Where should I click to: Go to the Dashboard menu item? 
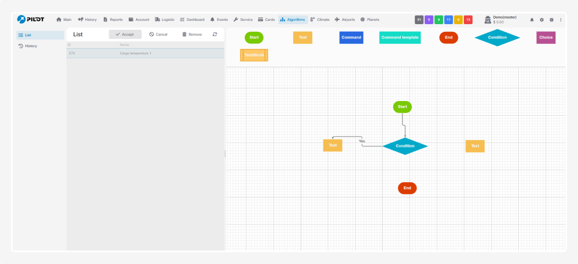[x=192, y=20]
